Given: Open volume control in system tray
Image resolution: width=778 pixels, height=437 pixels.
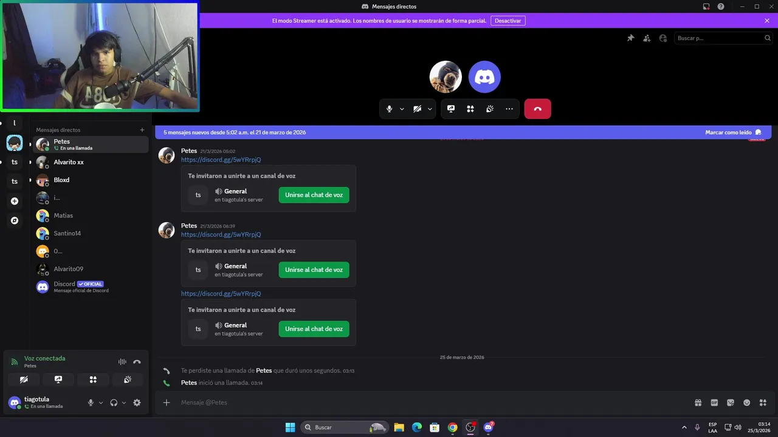Looking at the screenshot, I should pyautogui.click(x=738, y=427).
